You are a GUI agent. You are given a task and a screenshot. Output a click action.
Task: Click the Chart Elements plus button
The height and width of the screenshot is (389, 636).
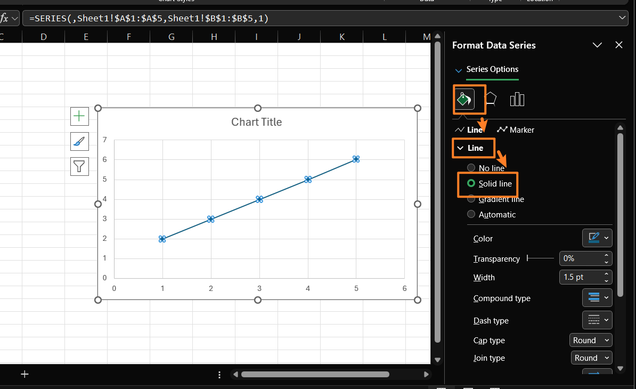[x=79, y=116]
